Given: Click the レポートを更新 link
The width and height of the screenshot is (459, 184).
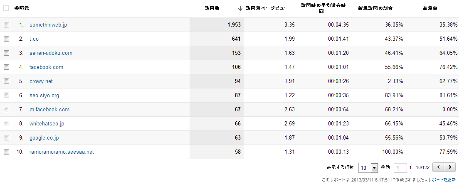Looking at the screenshot, I should click(442, 180).
